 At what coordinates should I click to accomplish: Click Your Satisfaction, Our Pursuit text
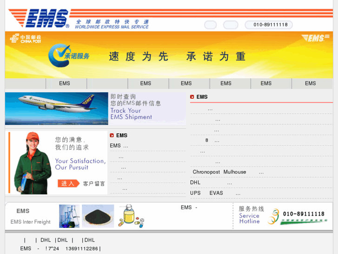pos(80,164)
